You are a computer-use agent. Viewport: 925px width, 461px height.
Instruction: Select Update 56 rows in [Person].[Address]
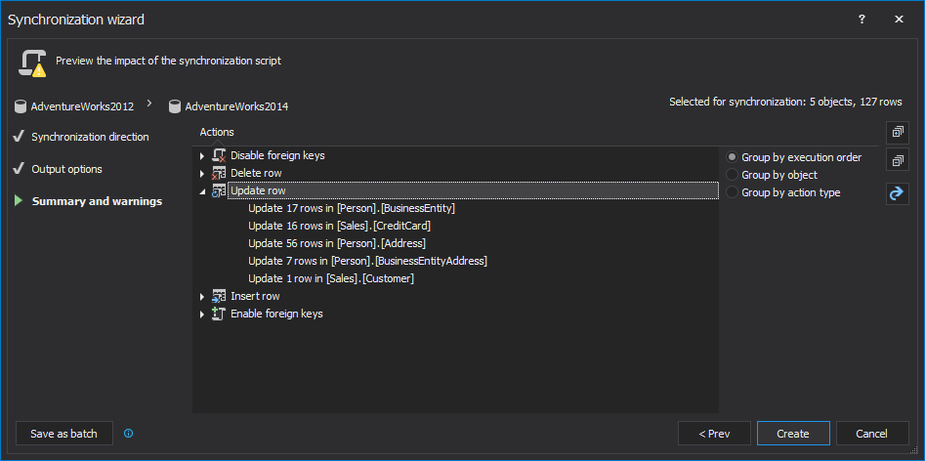[x=337, y=243]
